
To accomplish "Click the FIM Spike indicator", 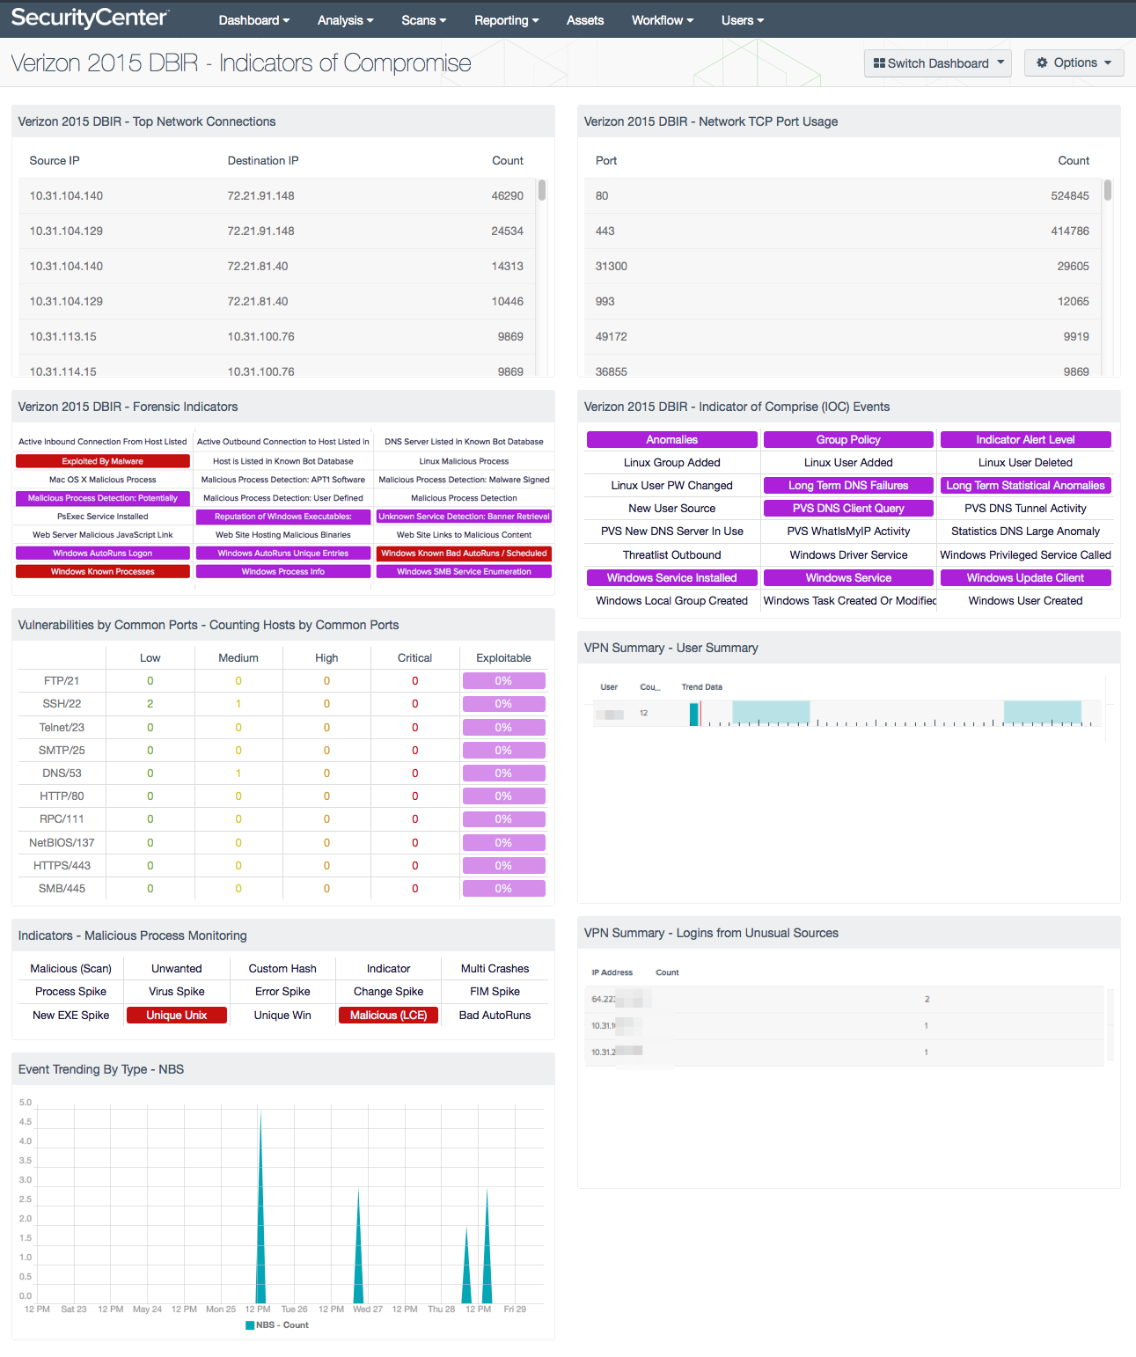I will click(x=495, y=992).
